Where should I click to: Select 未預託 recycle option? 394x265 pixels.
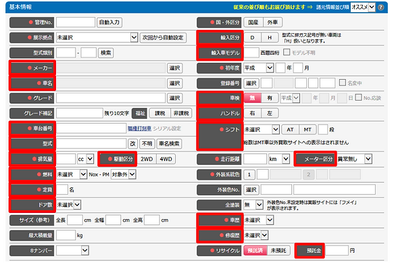pyautogui.click(x=278, y=250)
